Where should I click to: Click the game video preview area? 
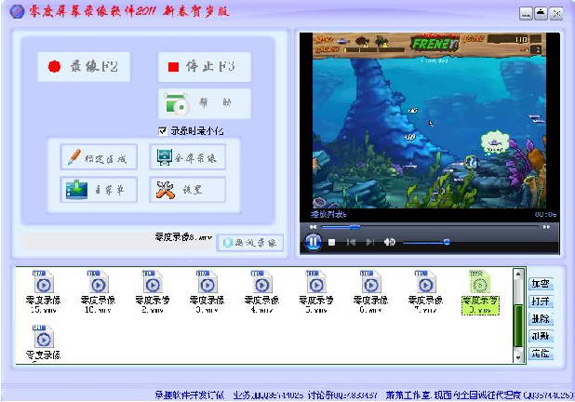tap(429, 121)
